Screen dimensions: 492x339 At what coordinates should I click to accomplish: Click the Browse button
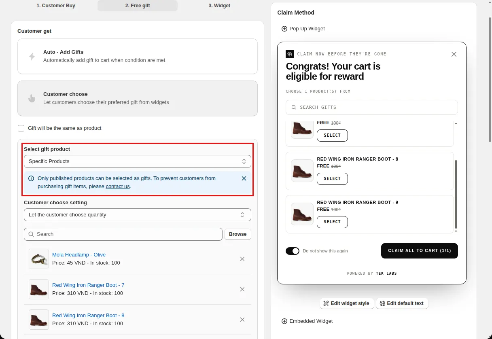coord(238,234)
